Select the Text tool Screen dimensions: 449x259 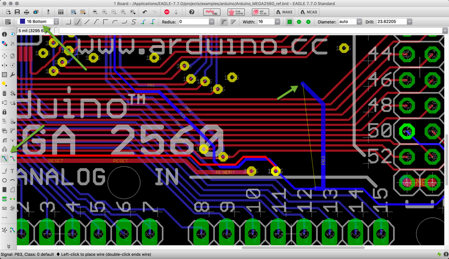tap(12, 171)
